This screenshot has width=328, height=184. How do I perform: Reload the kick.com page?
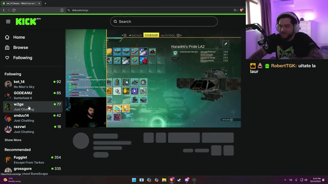[x=14, y=10]
